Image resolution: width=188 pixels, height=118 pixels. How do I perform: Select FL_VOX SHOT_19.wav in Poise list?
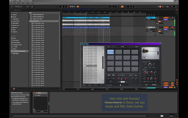tap(91, 66)
